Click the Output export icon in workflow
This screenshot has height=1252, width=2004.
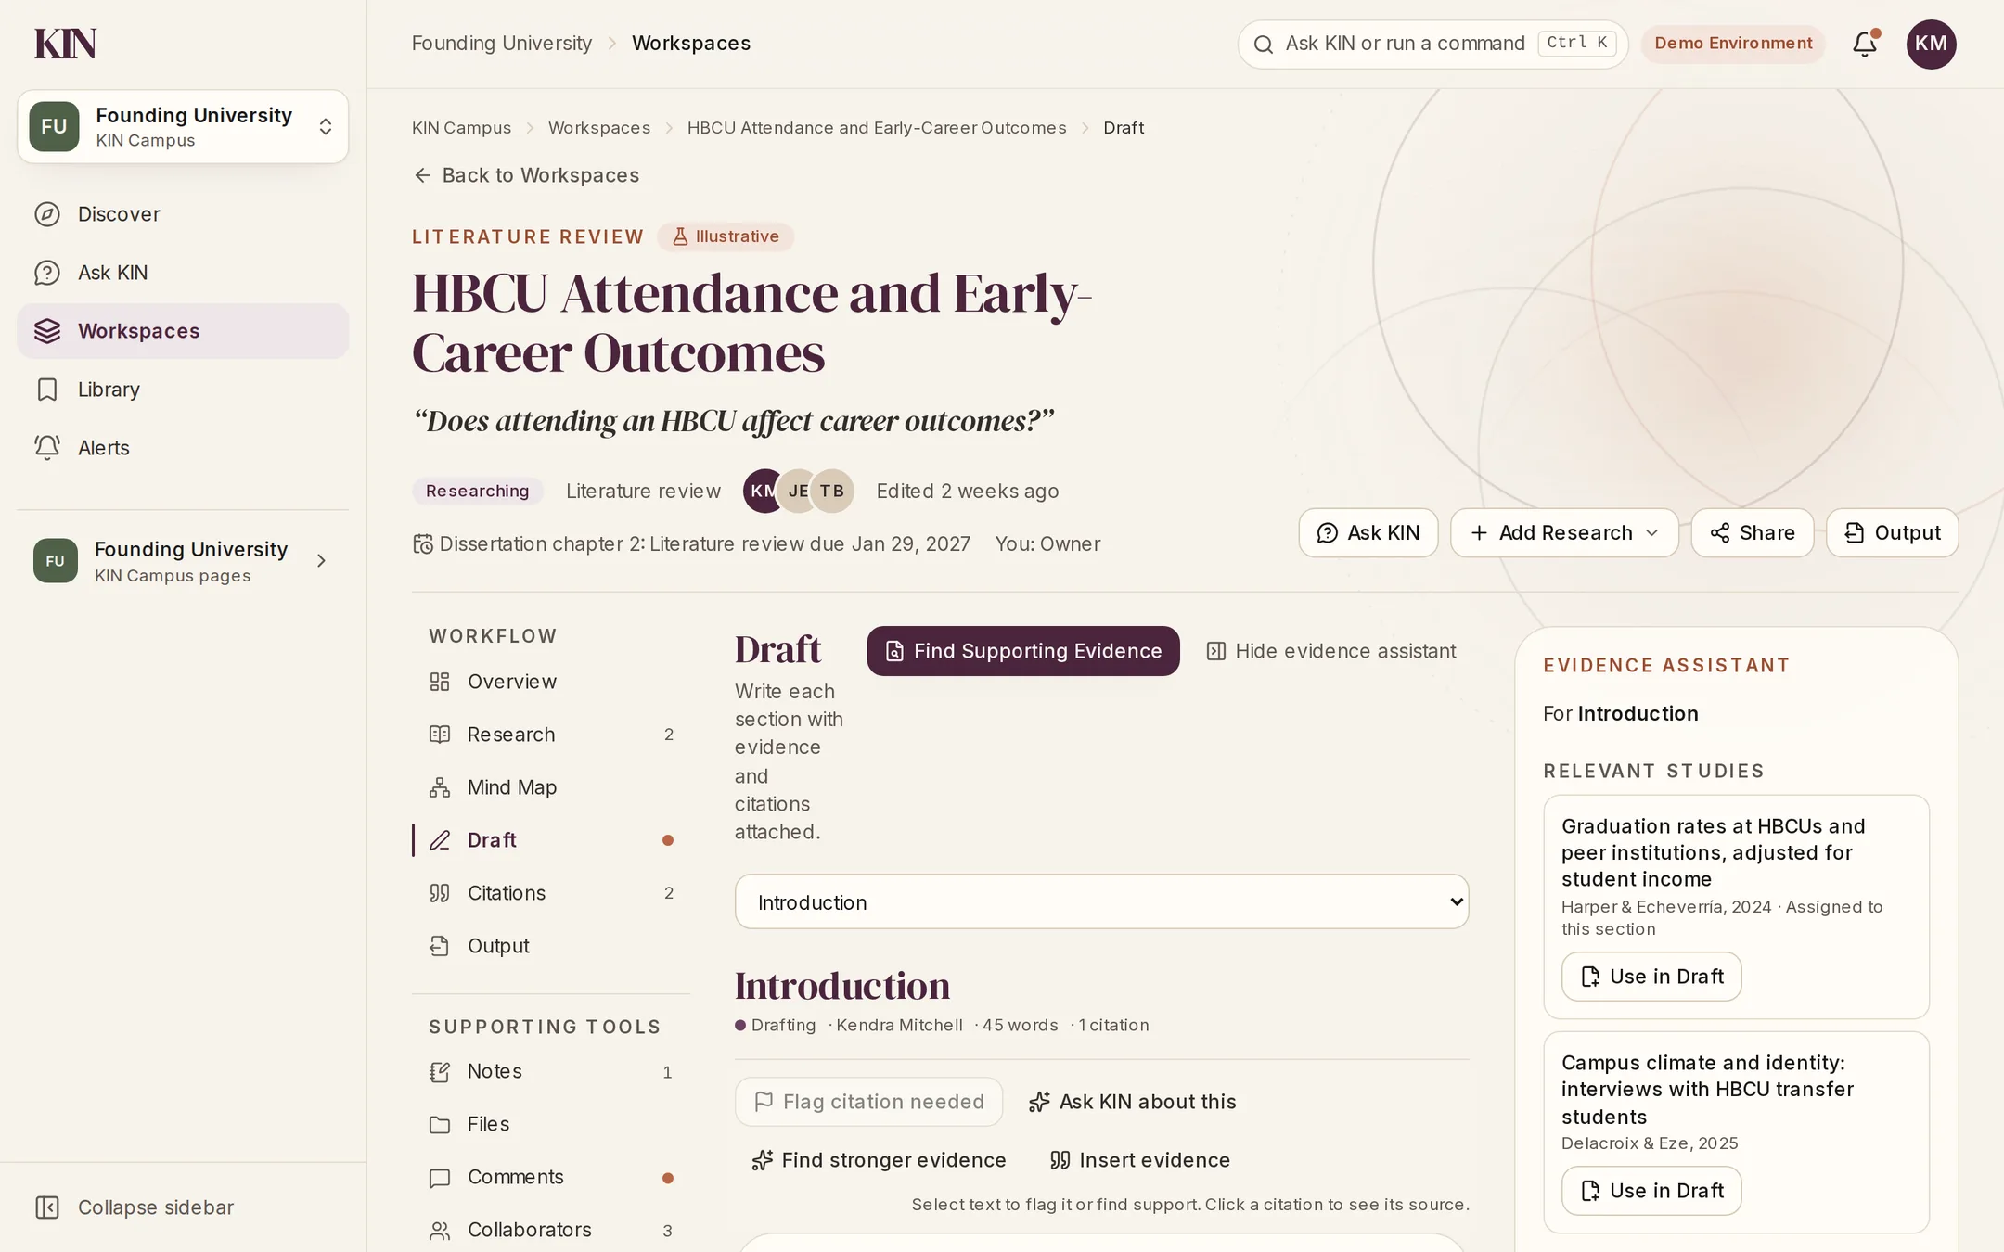[440, 946]
